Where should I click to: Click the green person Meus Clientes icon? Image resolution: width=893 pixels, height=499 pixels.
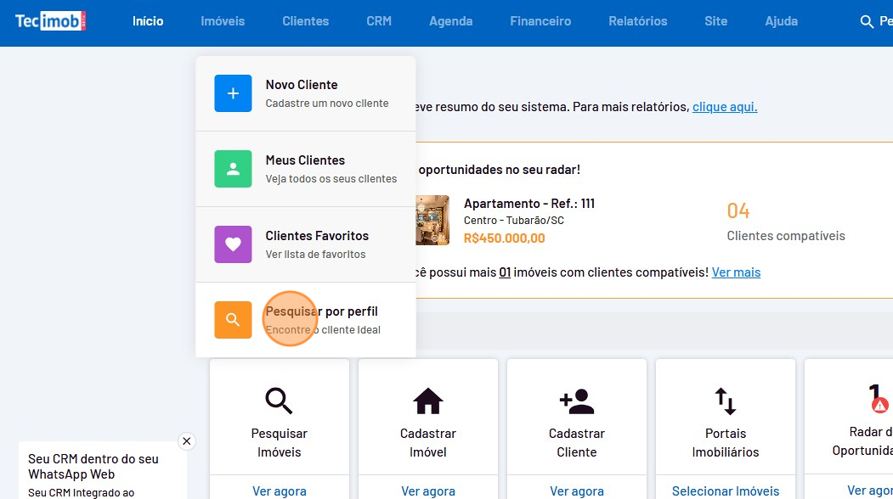coord(233,169)
